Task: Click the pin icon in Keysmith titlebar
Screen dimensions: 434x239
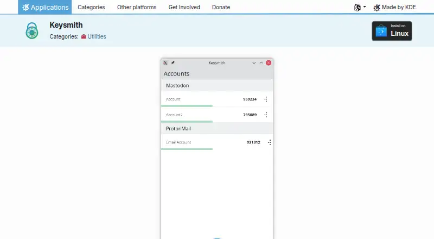Action: click(x=173, y=63)
